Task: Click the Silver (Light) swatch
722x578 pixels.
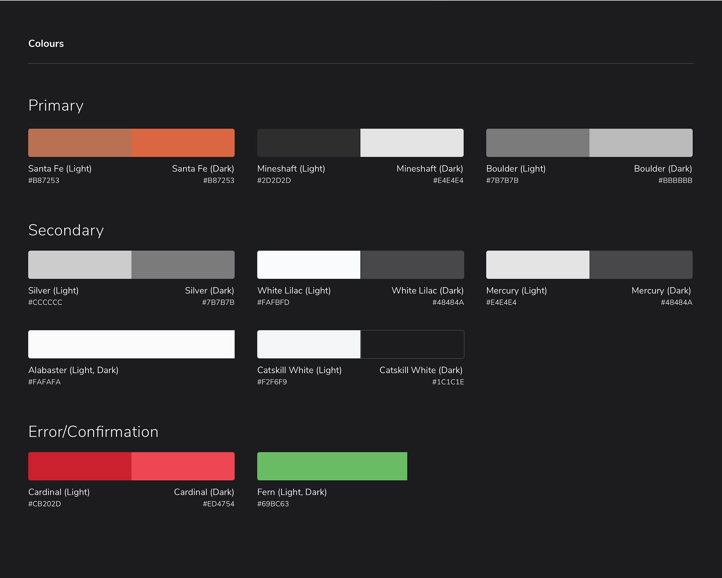Action: pos(80,265)
